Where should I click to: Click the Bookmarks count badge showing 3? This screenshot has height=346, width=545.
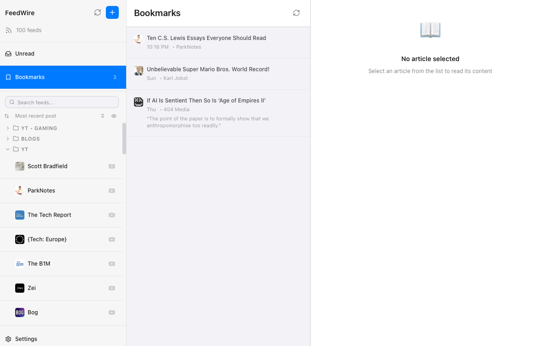115,77
